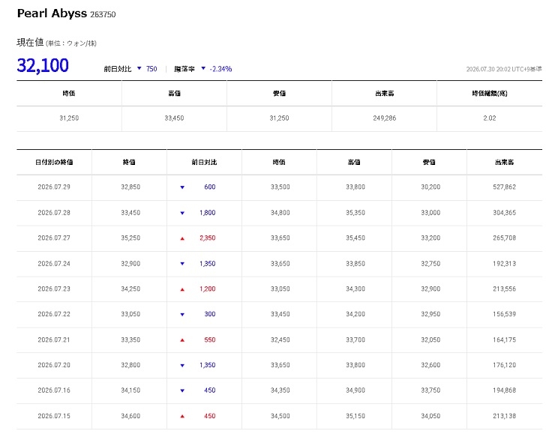Viewport: 546px width, 434px height.
Task: Click closing price 34,600
Action: pyautogui.click(x=130, y=416)
